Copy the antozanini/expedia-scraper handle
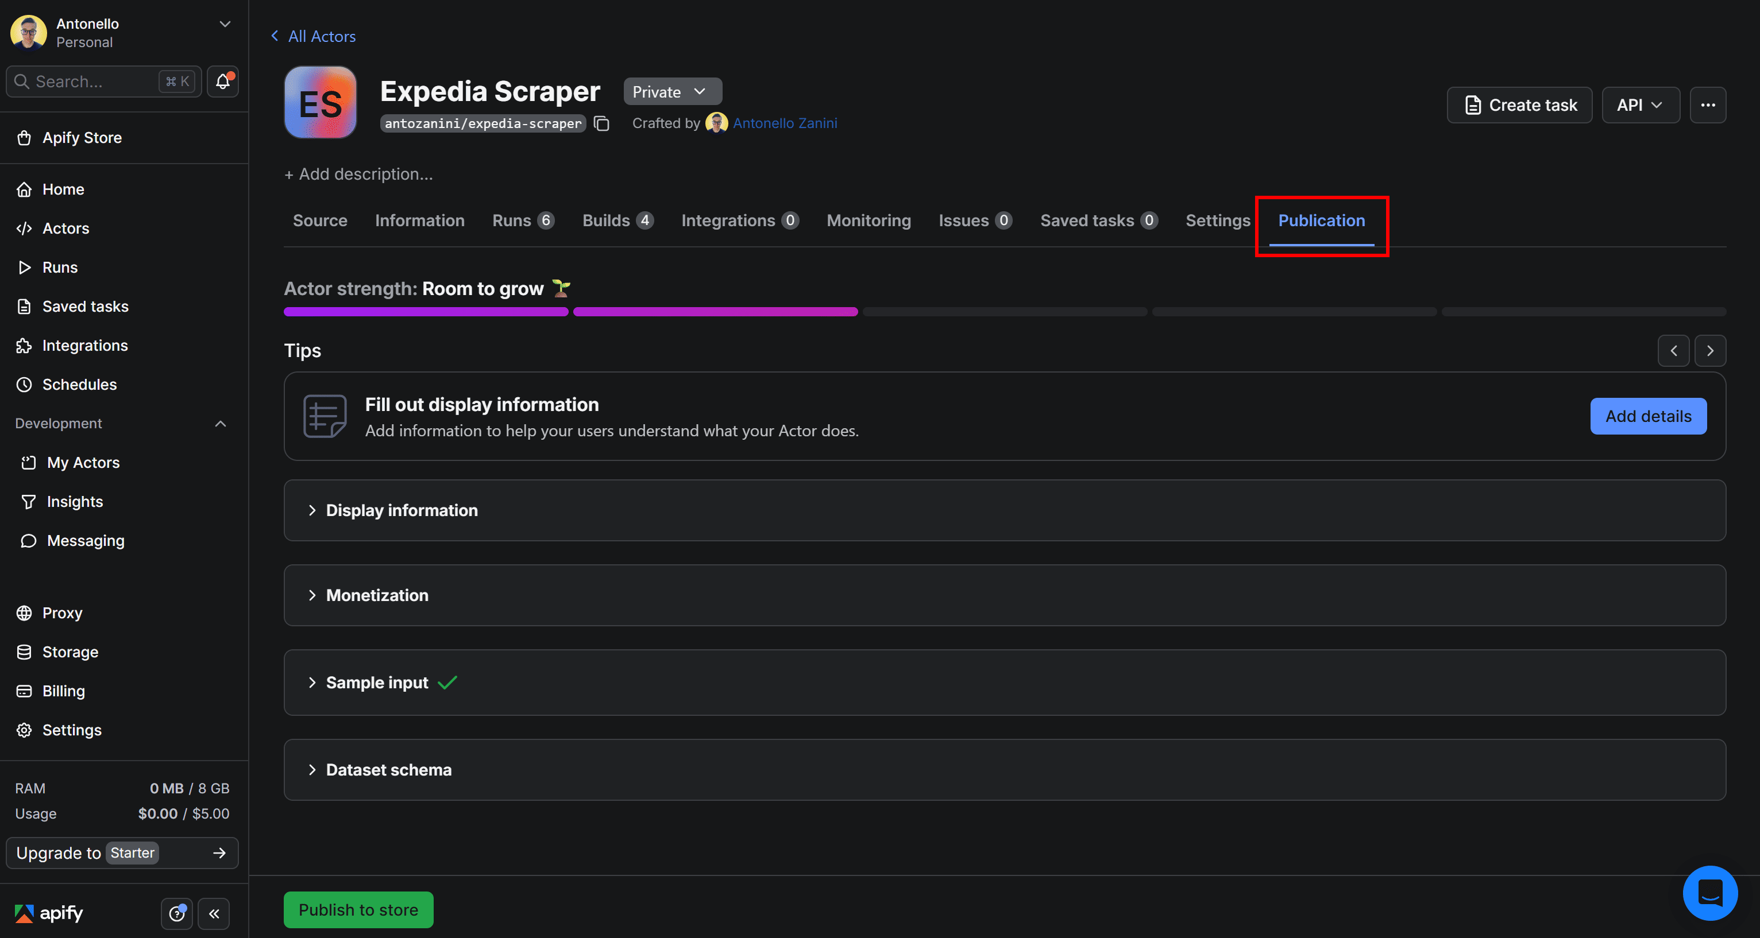Viewport: 1760px width, 938px height. click(x=602, y=123)
